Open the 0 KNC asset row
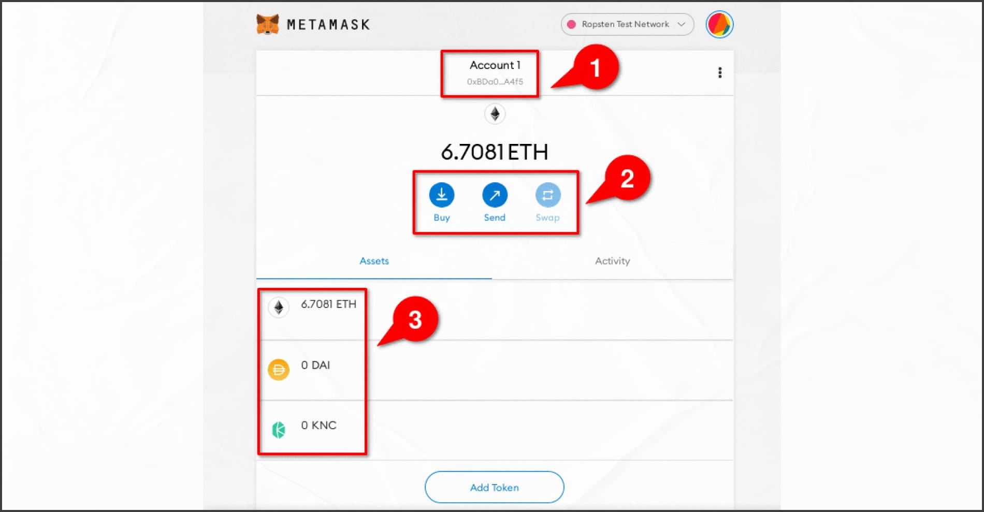This screenshot has width=984, height=512. tap(495, 430)
